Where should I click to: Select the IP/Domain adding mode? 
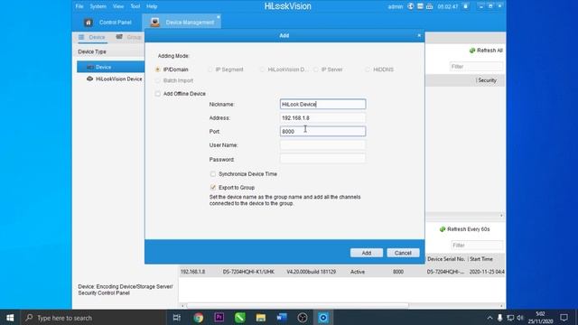click(x=158, y=70)
